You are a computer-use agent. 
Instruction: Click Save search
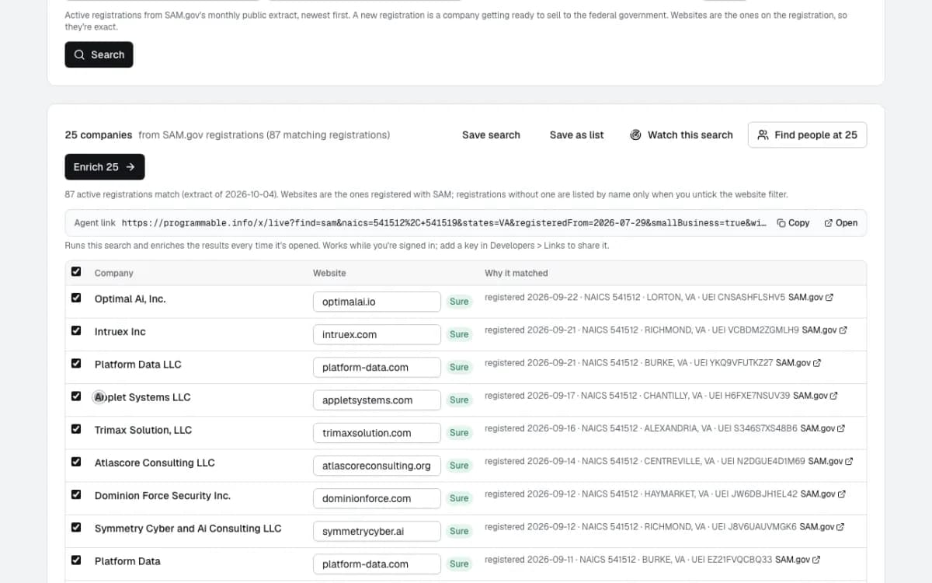pos(491,134)
